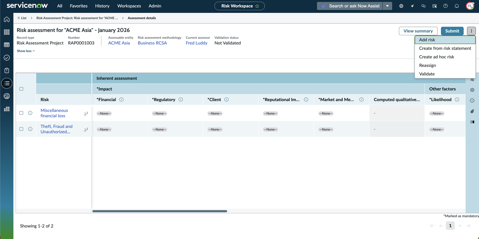Toggle the select-all rows checkbox
The width and height of the screenshot is (479, 239).
pyautogui.click(x=21, y=89)
